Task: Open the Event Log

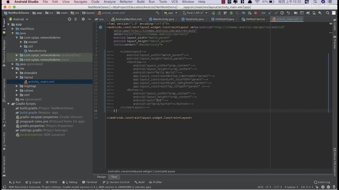Action: [x=322, y=182]
